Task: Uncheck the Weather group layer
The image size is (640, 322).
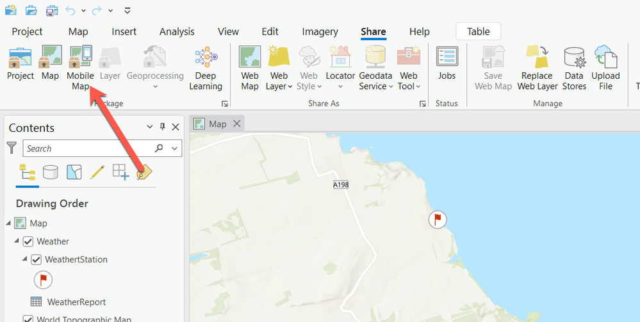Action: 28,241
